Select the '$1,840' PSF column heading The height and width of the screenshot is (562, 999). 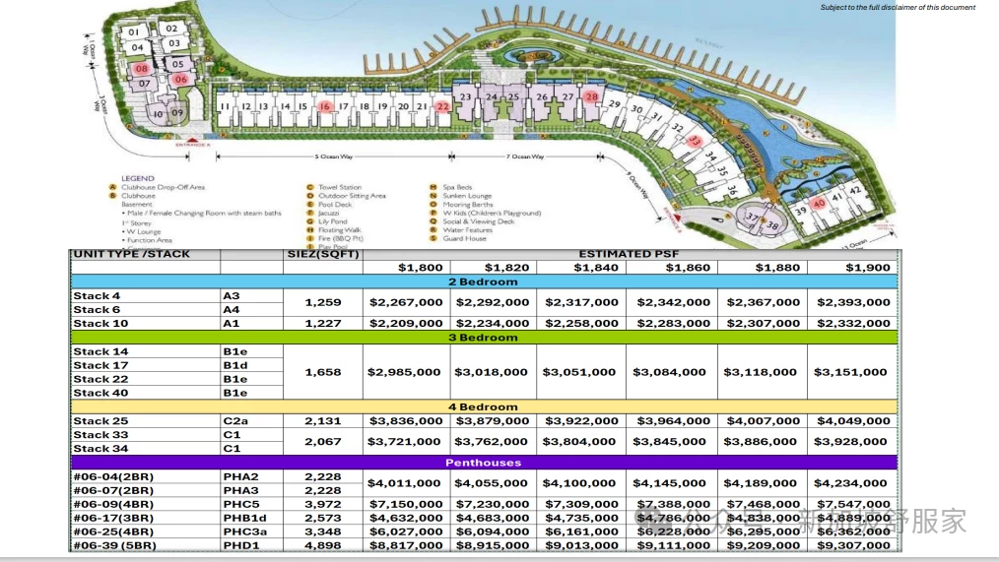pyautogui.click(x=595, y=268)
